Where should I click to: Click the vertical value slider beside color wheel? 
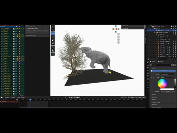click(175, 83)
